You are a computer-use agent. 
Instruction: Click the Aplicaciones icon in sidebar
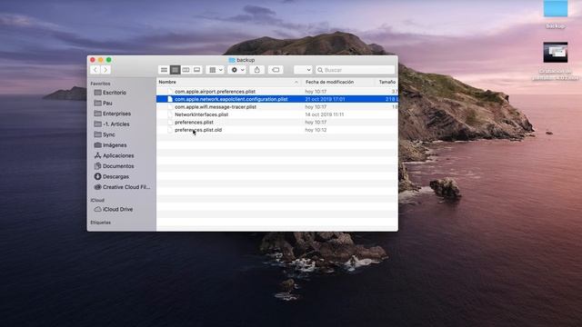click(97, 155)
